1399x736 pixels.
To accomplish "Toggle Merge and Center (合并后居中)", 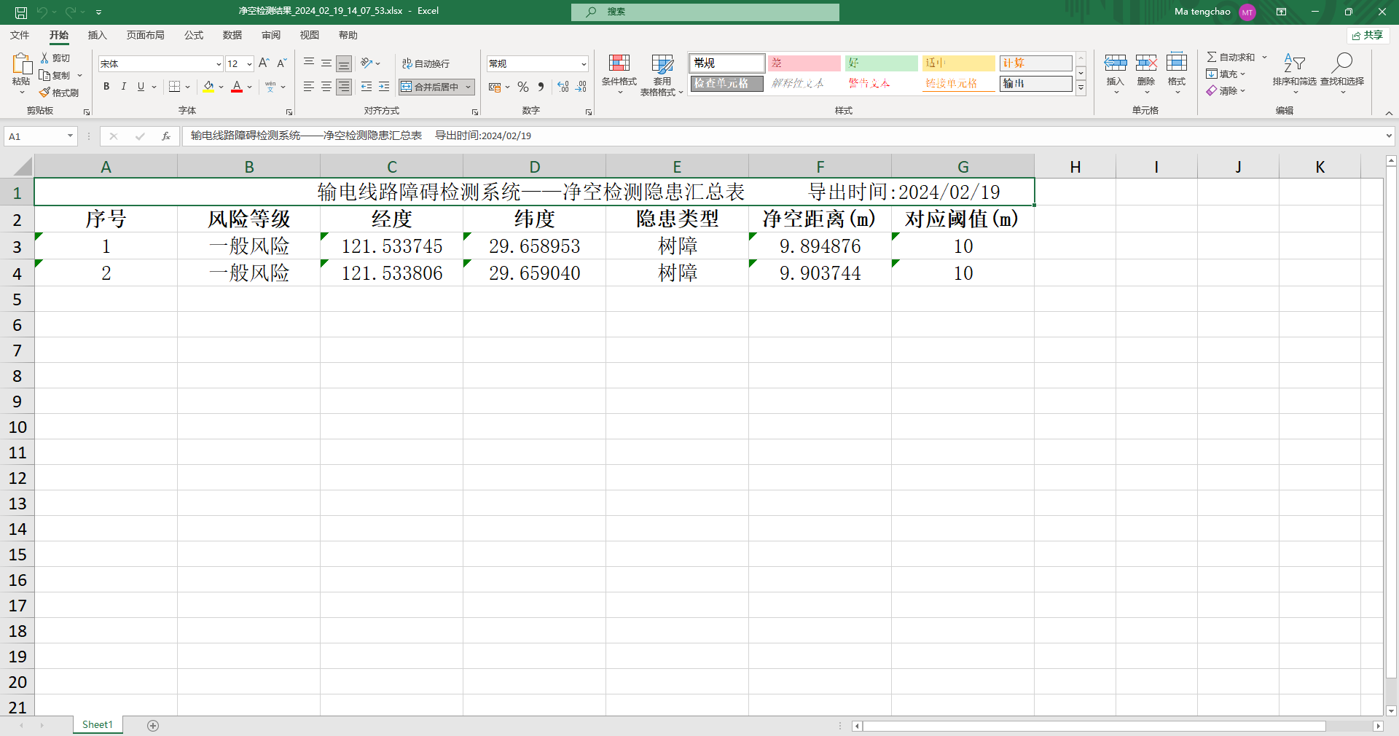I will tap(431, 87).
